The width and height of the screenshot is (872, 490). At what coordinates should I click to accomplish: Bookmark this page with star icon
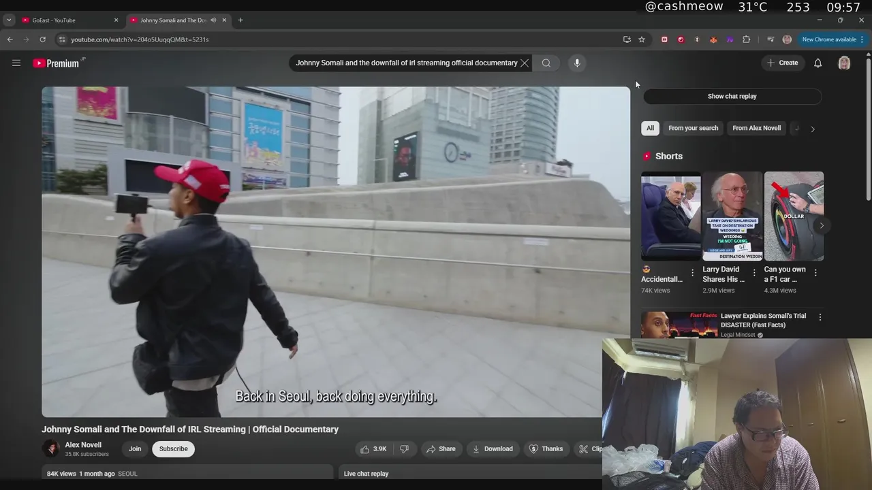click(642, 39)
